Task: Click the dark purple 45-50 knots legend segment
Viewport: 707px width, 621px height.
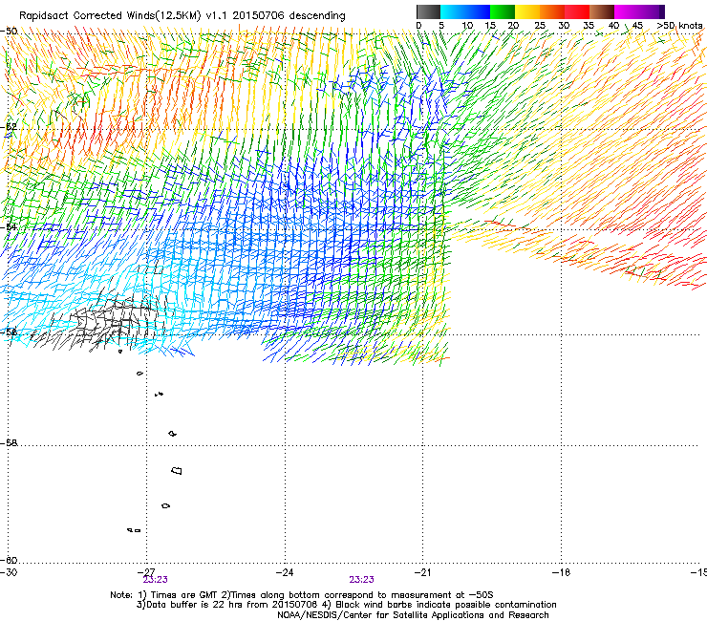Action: pos(652,11)
